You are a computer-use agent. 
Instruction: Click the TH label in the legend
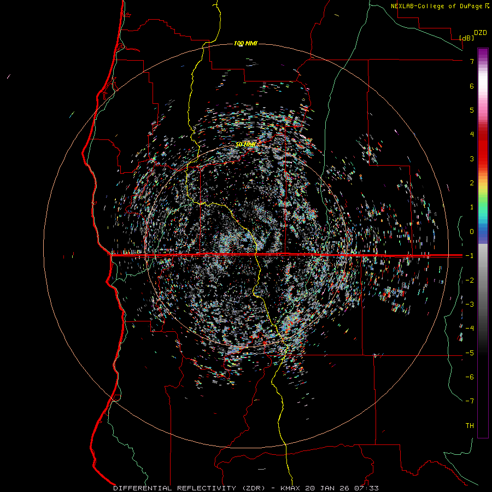(x=470, y=425)
